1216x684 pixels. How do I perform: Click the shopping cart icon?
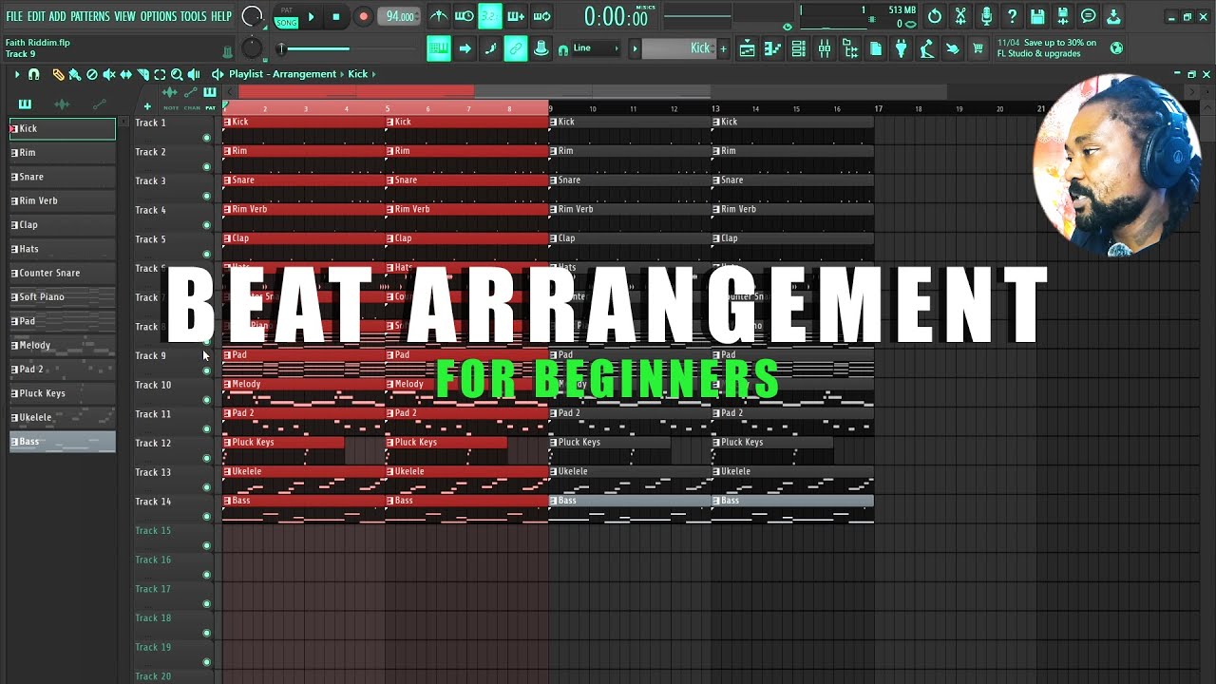coord(978,48)
